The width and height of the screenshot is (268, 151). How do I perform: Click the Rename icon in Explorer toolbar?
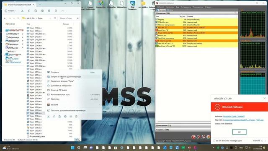click(x=42, y=10)
